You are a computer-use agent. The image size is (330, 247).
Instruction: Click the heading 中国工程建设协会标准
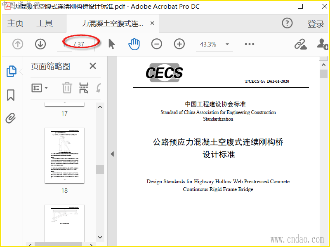(x=215, y=104)
